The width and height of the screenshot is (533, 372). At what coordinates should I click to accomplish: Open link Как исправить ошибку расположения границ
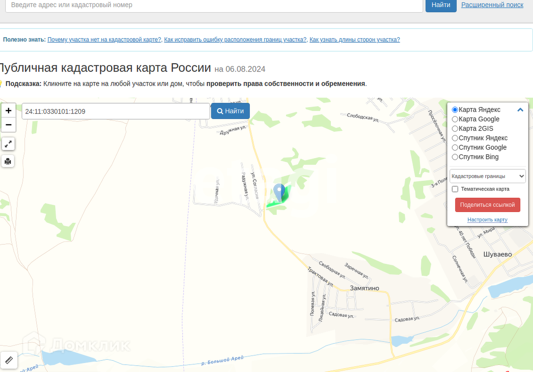click(x=235, y=40)
